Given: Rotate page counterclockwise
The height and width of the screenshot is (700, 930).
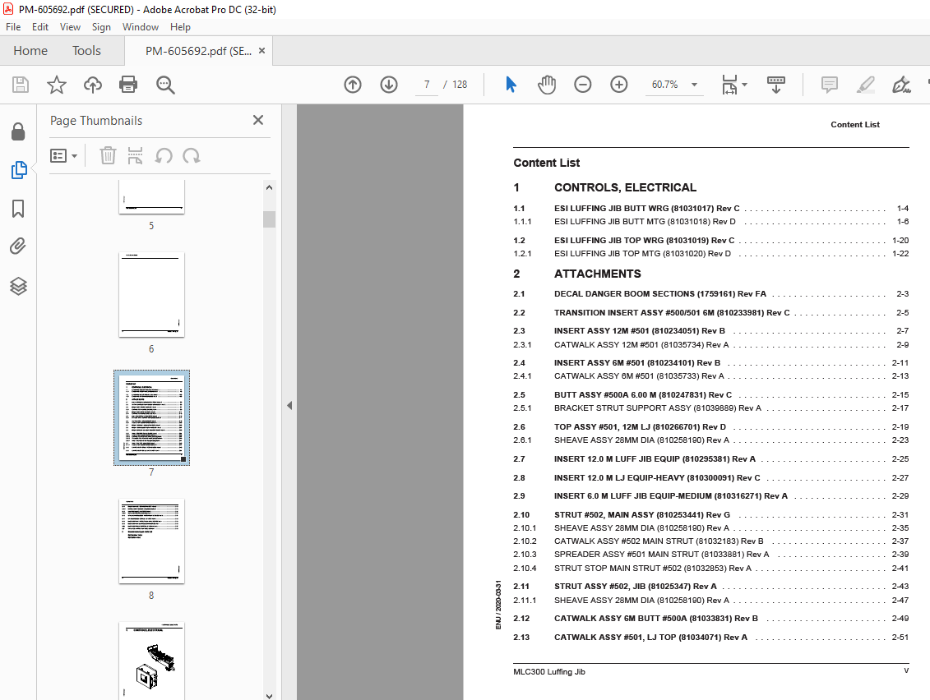Looking at the screenshot, I should pyautogui.click(x=164, y=156).
